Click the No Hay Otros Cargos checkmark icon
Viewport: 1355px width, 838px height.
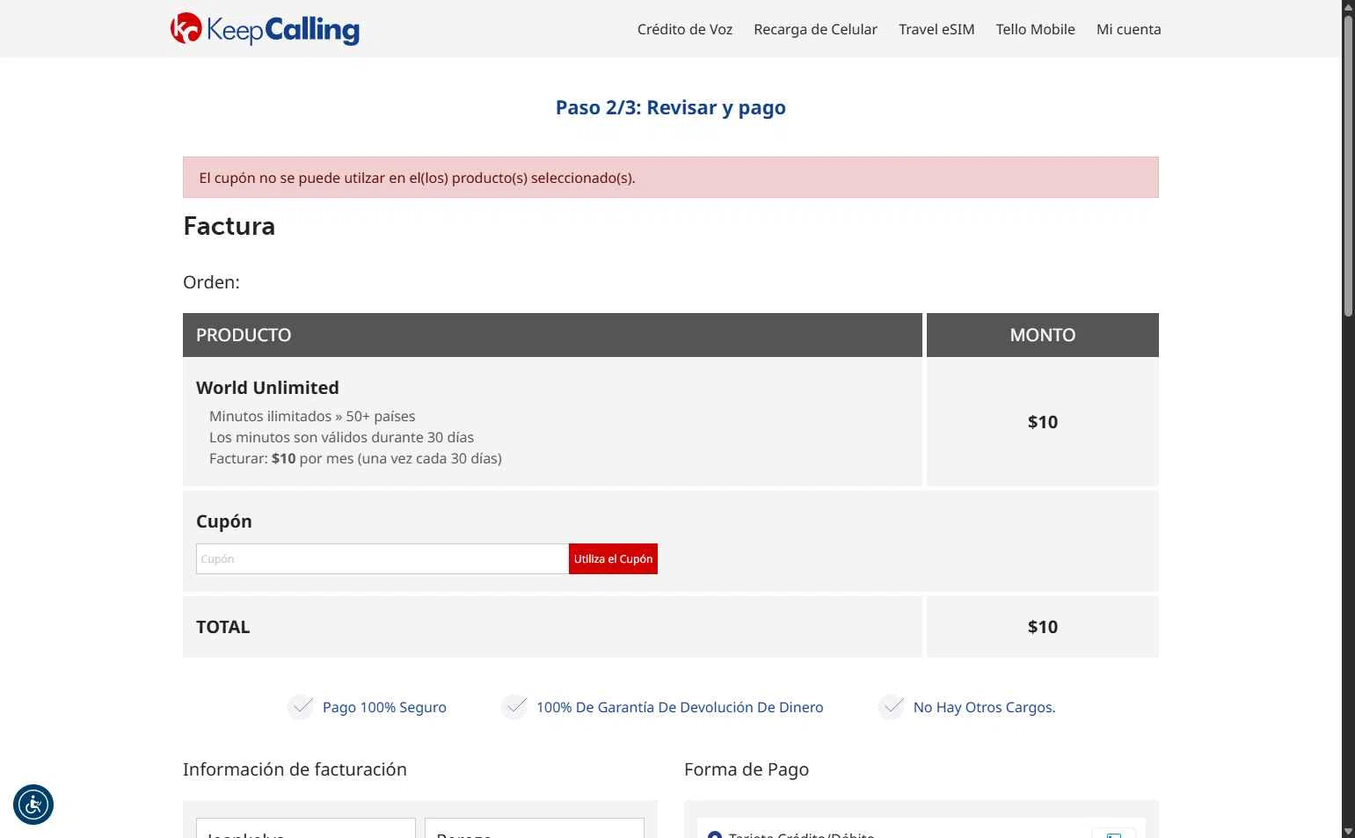(892, 707)
